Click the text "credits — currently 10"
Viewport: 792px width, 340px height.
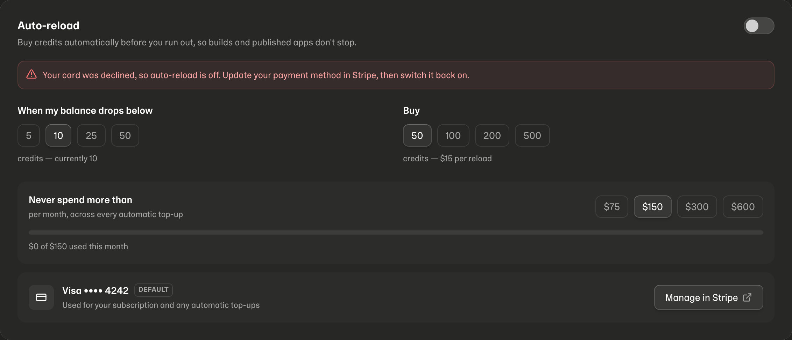pos(57,158)
